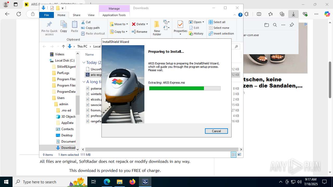Screen dimensions: 333x187
Task: Open Share ribbon tab
Action: pyautogui.click(x=76, y=15)
